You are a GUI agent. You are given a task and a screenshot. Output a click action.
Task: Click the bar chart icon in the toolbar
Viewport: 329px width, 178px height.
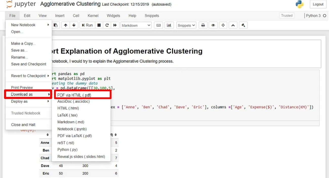(169, 25)
